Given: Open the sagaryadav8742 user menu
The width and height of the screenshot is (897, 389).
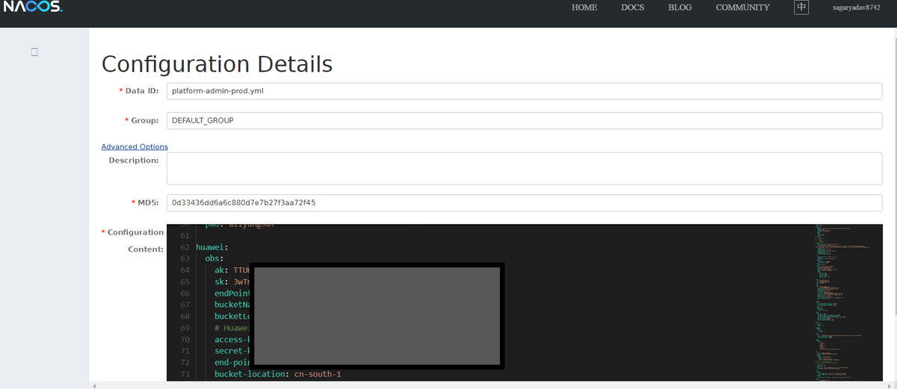Looking at the screenshot, I should [x=857, y=7].
